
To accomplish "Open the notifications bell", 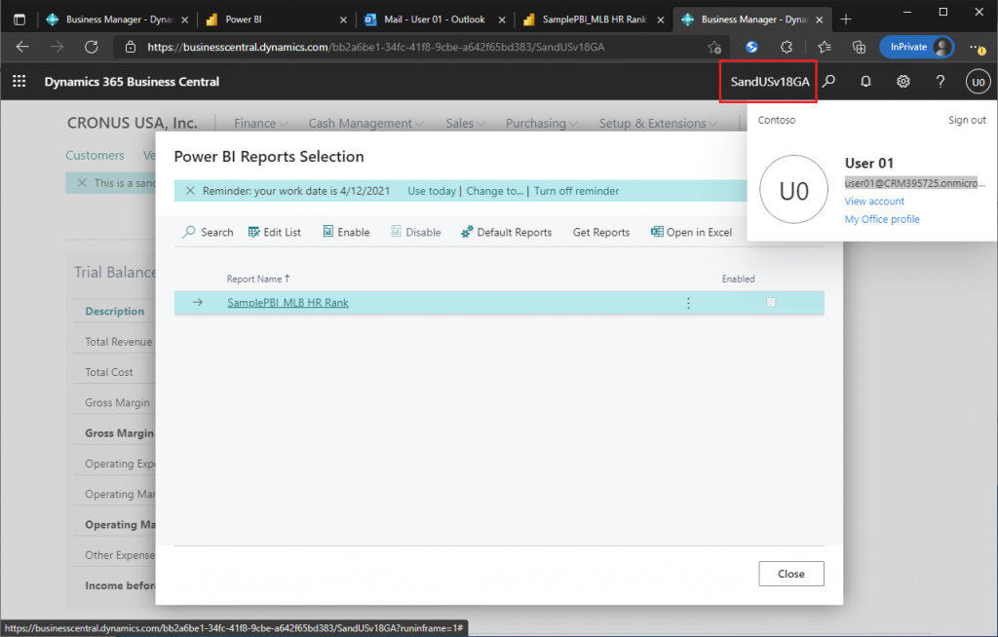I will (865, 82).
